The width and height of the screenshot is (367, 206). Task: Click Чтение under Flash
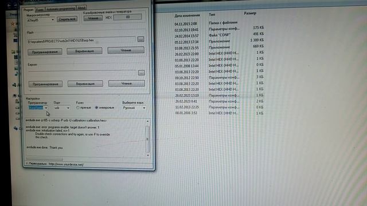click(x=126, y=50)
